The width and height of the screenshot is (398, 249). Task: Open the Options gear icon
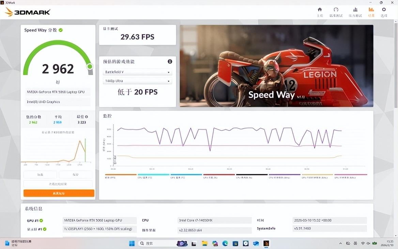click(x=384, y=12)
